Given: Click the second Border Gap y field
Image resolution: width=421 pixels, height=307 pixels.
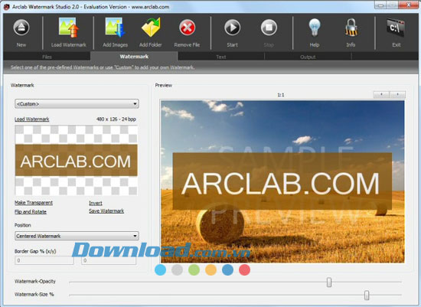Looking at the screenshot, I should 109,260.
